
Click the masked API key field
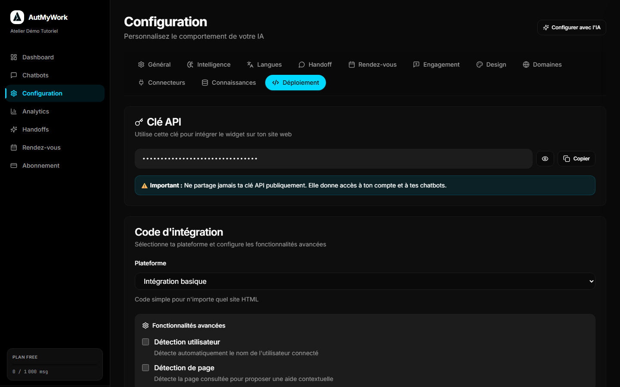[334, 159]
